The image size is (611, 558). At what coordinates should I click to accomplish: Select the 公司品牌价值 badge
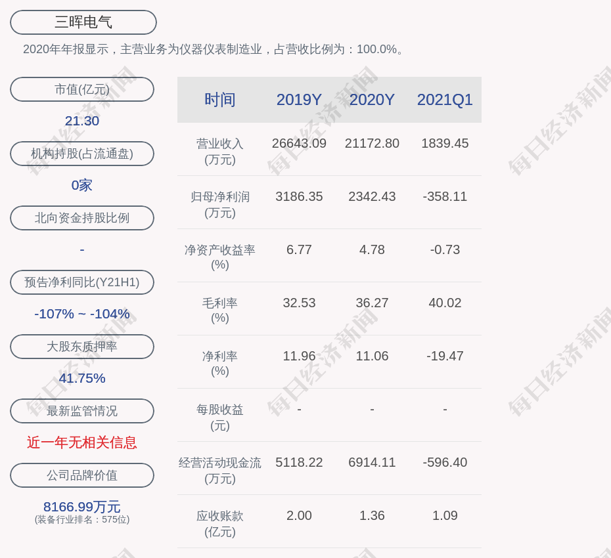pos(82,475)
